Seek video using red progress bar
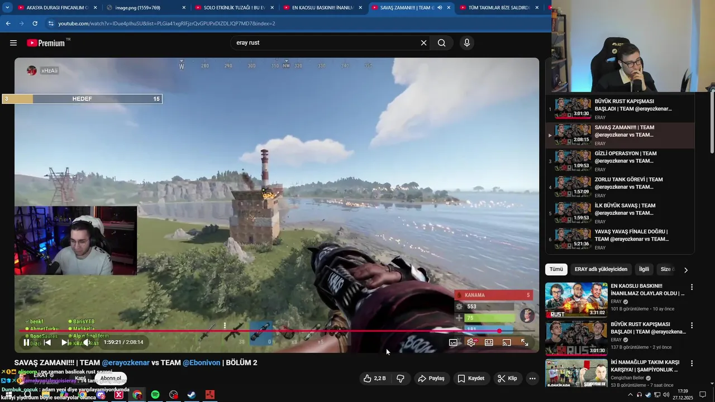 click(x=277, y=331)
